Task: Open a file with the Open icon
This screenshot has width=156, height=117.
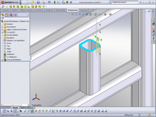Action: tap(33, 2)
